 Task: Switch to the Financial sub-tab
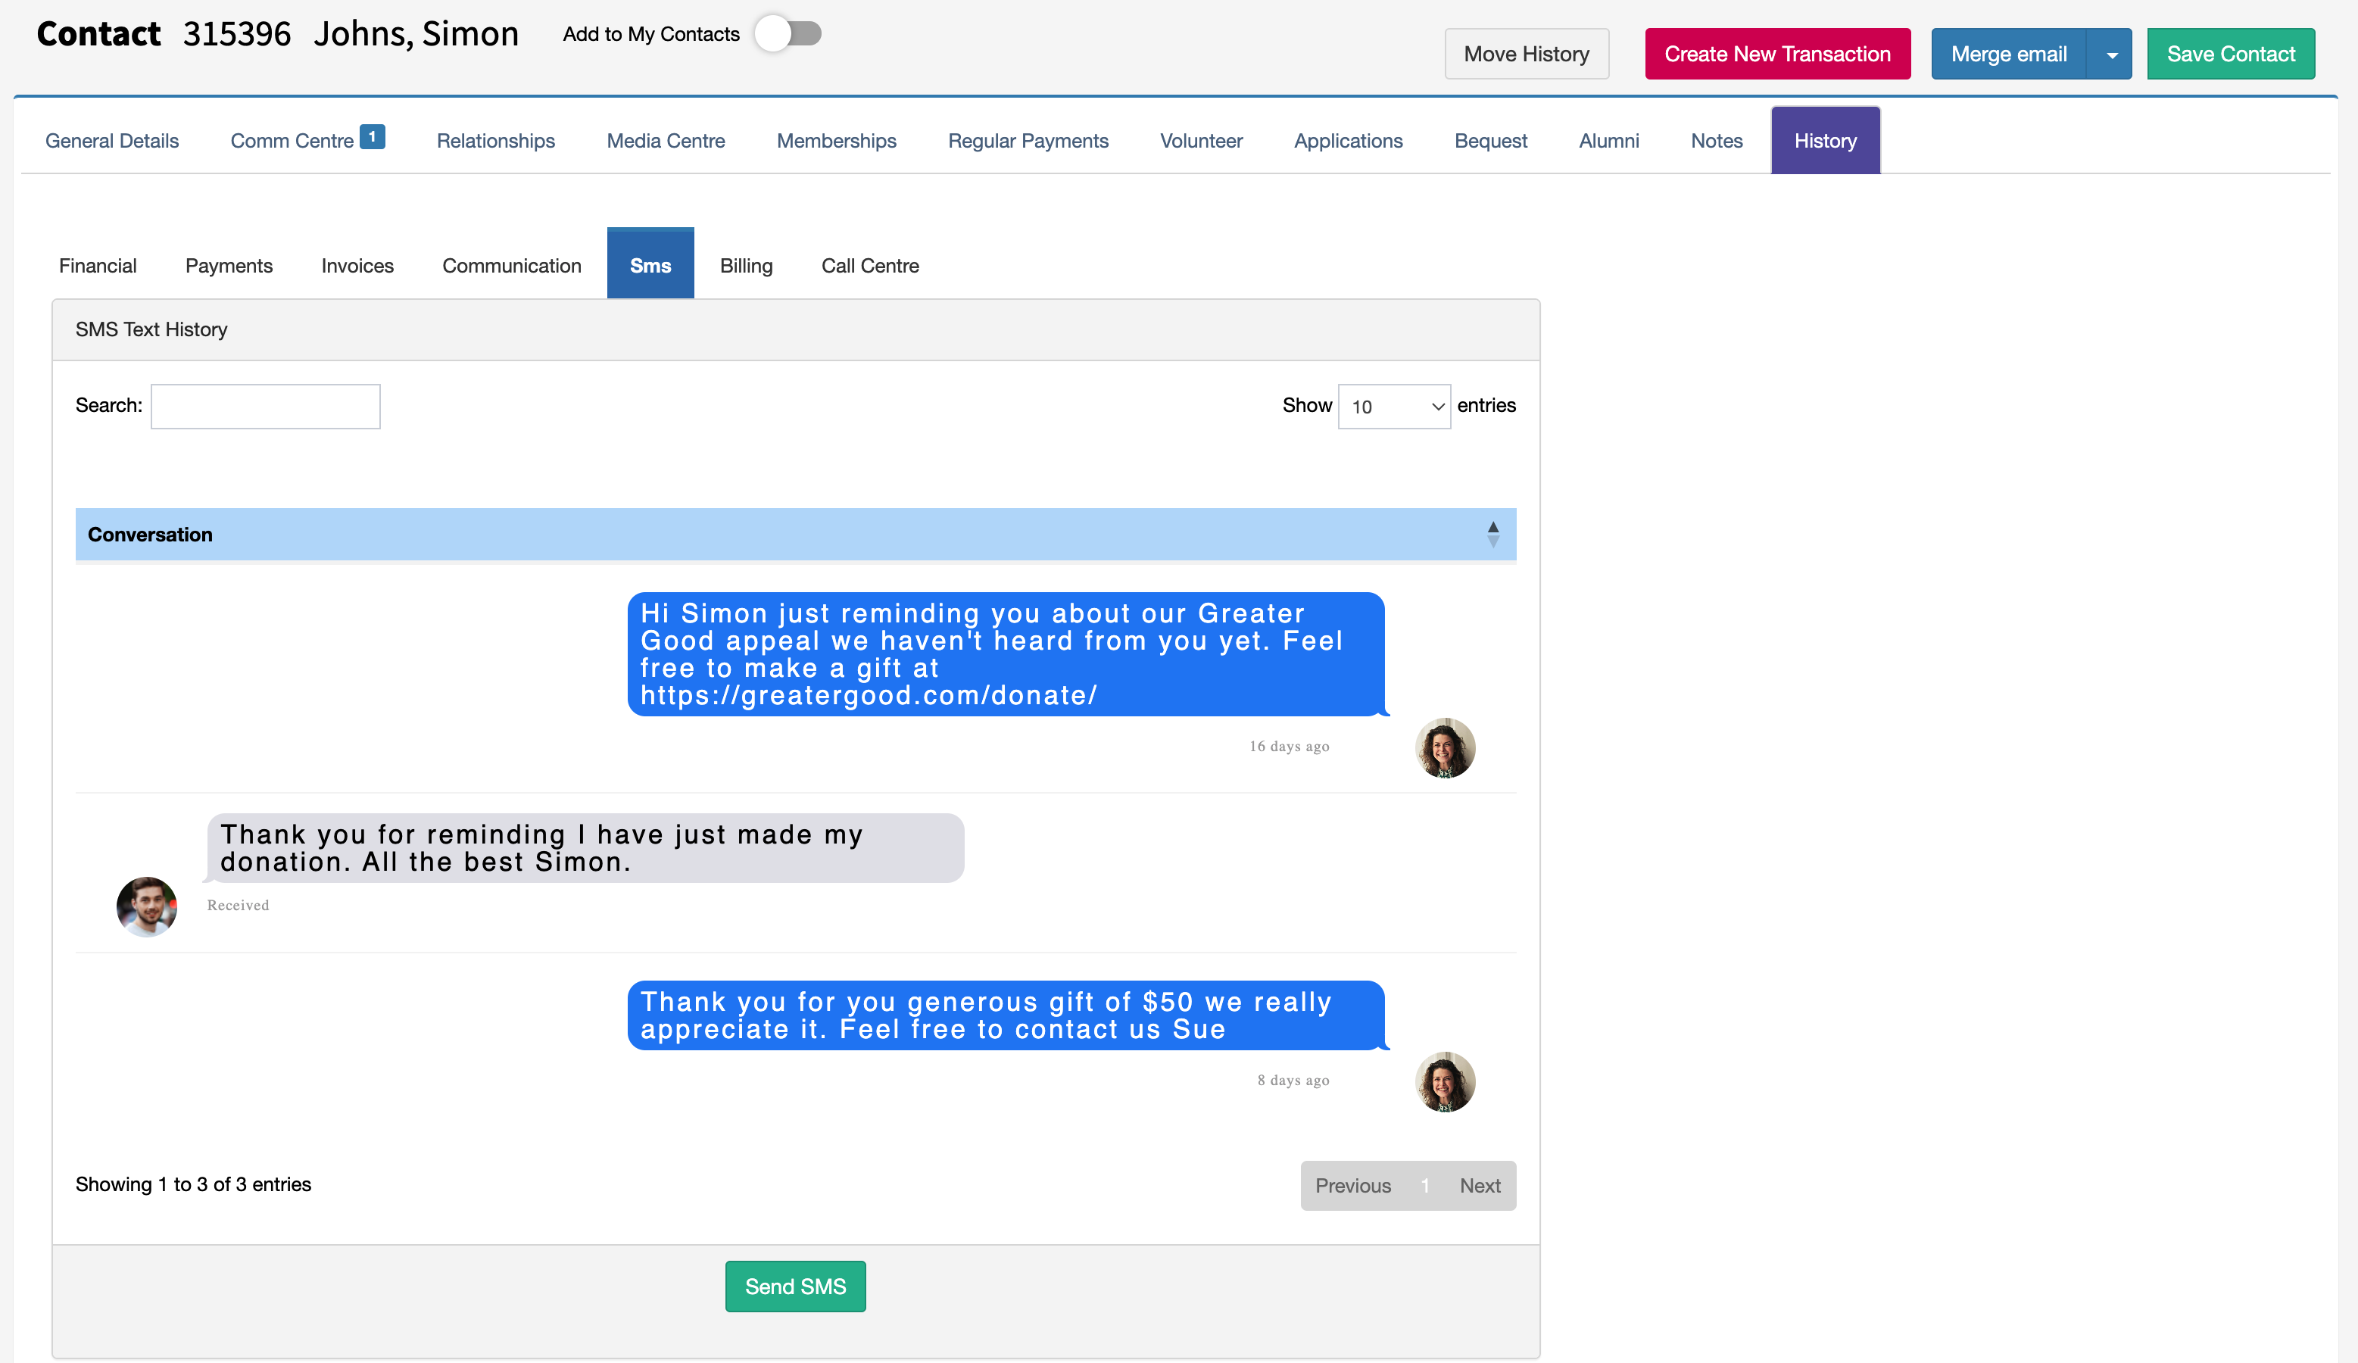[98, 266]
